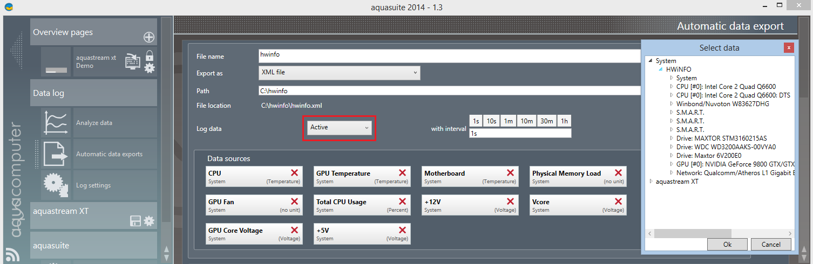This screenshot has height=264, width=813.
Task: Set the log interval to 1h
Action: [564, 121]
